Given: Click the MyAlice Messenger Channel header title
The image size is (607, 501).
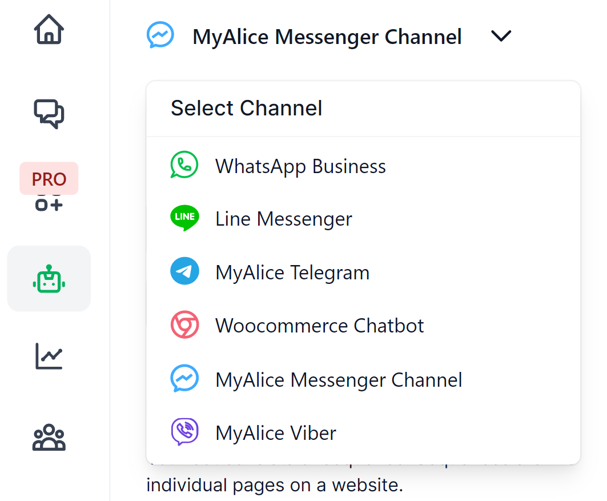Looking at the screenshot, I should (x=327, y=37).
